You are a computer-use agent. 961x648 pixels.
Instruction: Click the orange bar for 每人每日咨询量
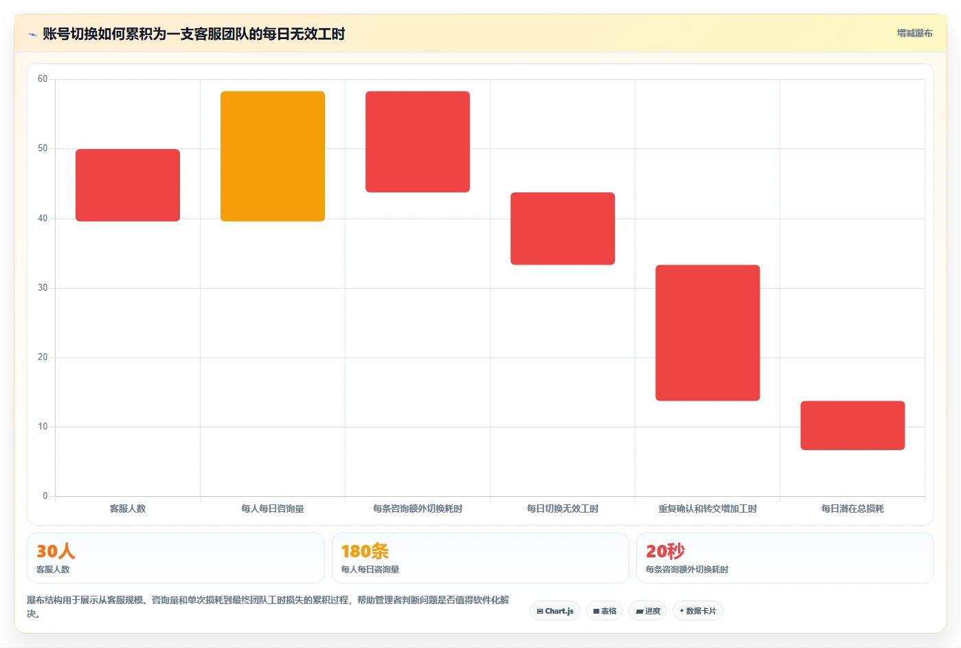point(273,156)
